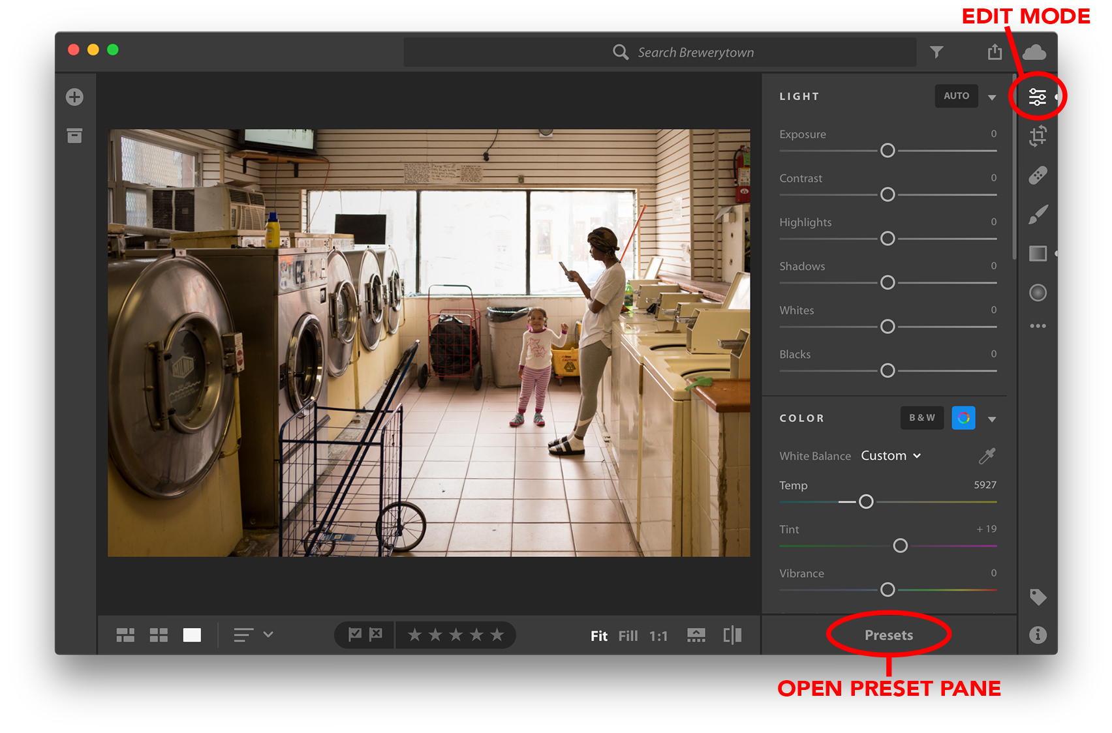Image resolution: width=1112 pixels, height=733 pixels.
Task: Open the Presets pane
Action: point(888,635)
